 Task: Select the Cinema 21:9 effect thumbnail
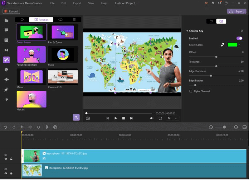click(63, 77)
